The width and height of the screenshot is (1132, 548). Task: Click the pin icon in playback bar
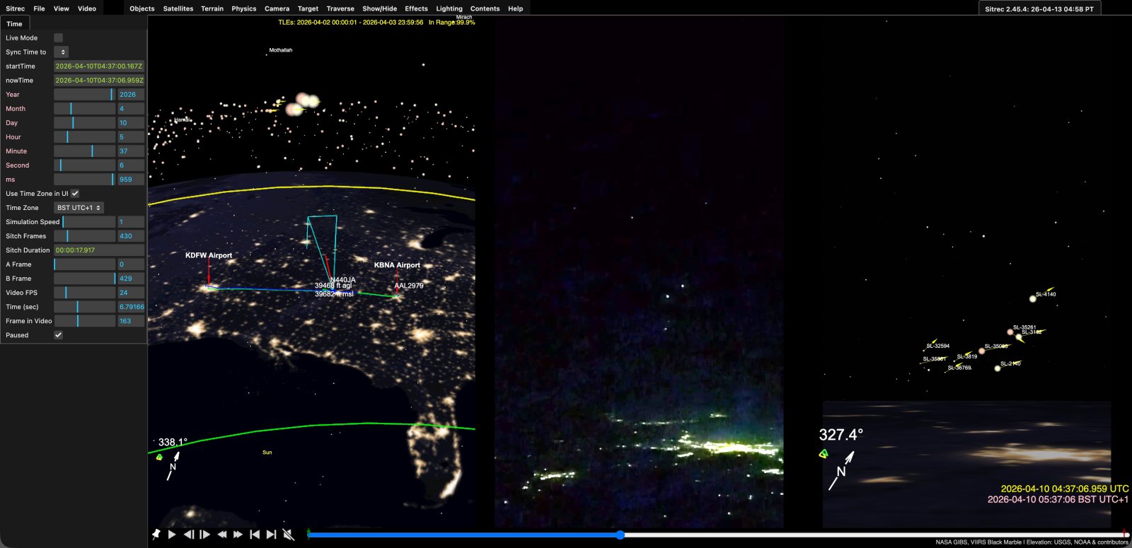click(156, 535)
